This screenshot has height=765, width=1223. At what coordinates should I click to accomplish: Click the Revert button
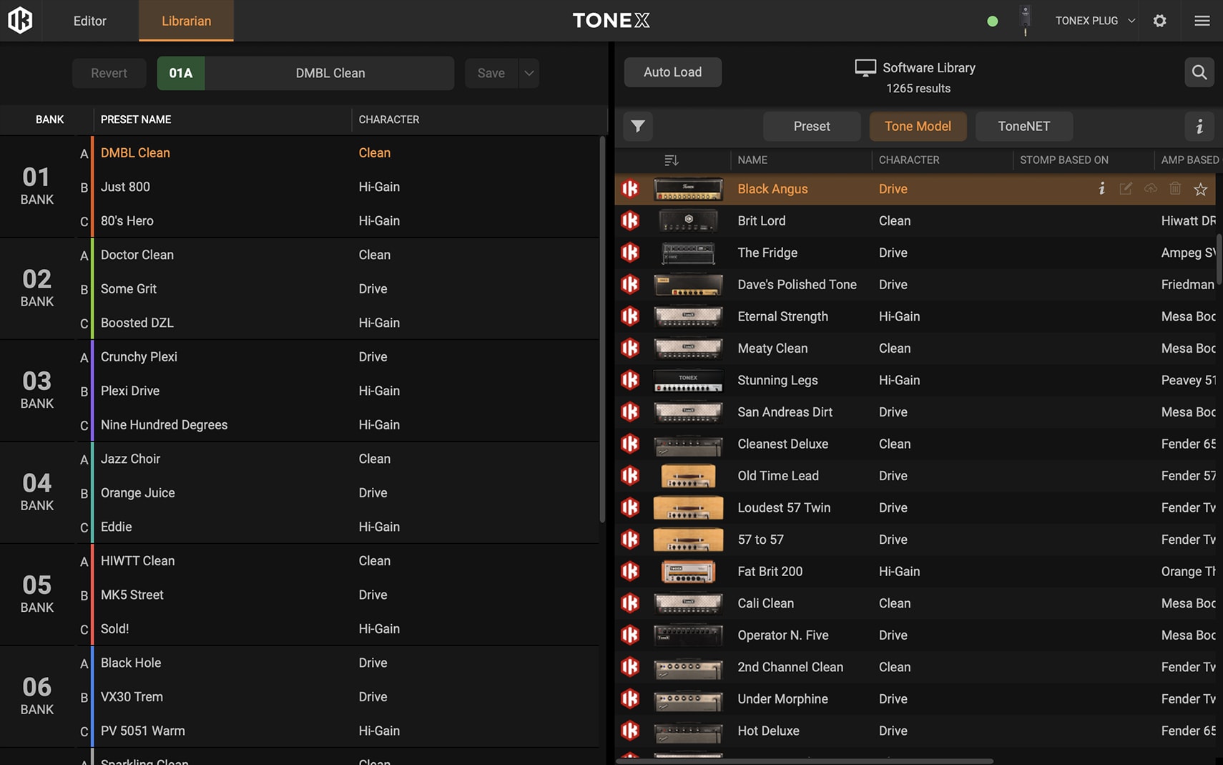[109, 73]
